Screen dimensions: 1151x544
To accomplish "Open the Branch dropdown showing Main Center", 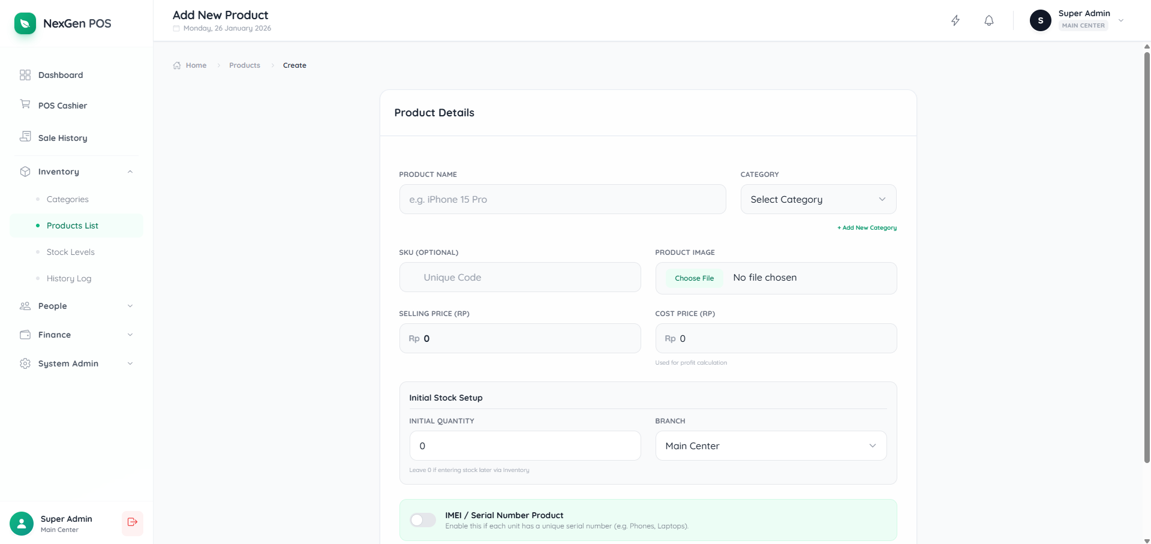I will click(770, 445).
